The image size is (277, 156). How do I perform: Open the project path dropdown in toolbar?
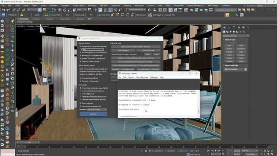click(225, 10)
